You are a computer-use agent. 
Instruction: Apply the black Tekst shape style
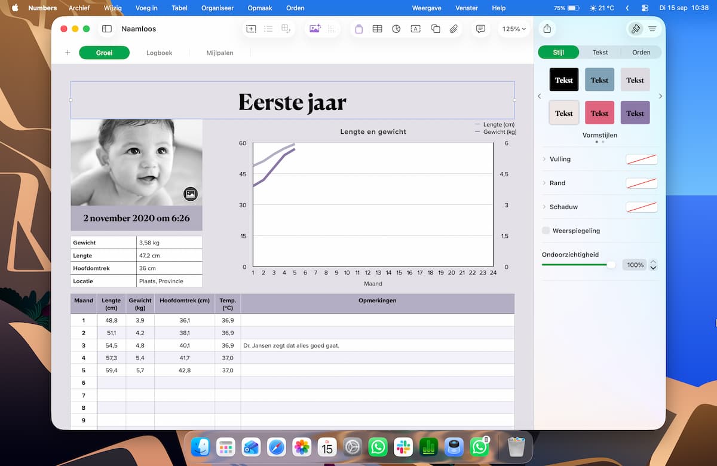tap(564, 79)
